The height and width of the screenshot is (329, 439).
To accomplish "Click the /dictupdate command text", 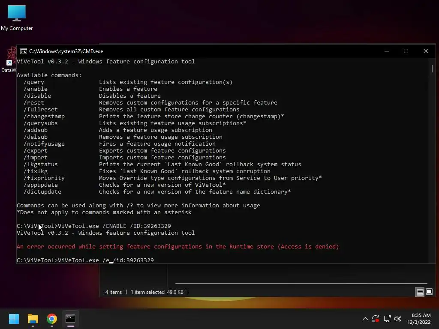I will 42,191.
